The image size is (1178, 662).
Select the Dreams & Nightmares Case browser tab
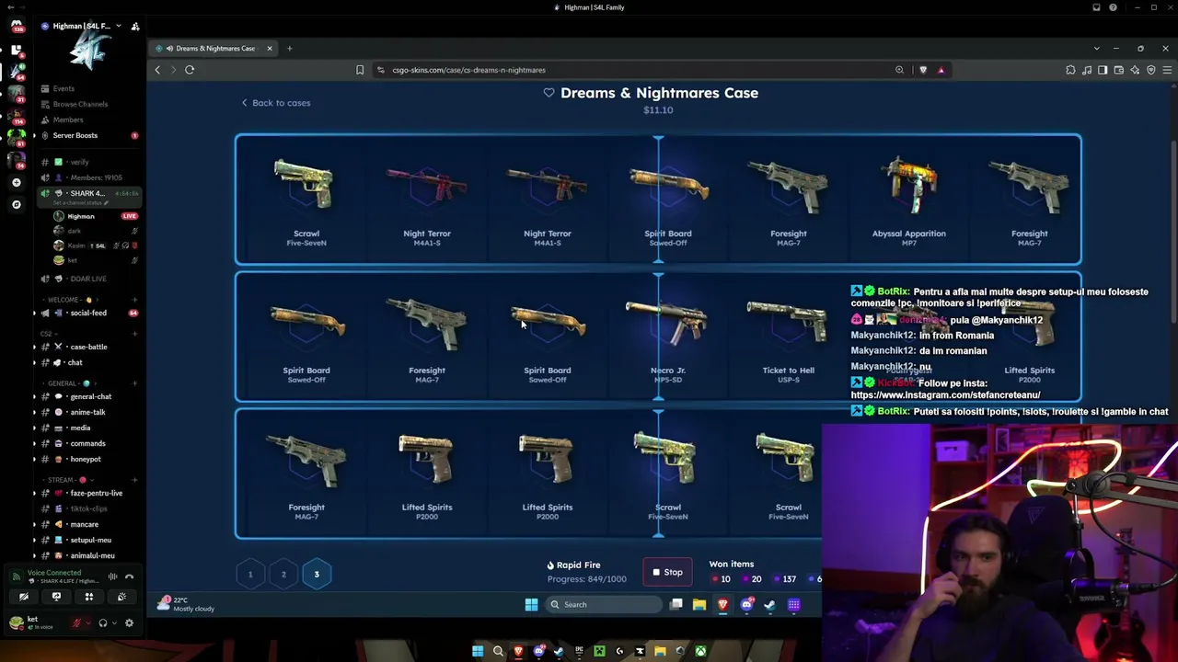point(214,49)
